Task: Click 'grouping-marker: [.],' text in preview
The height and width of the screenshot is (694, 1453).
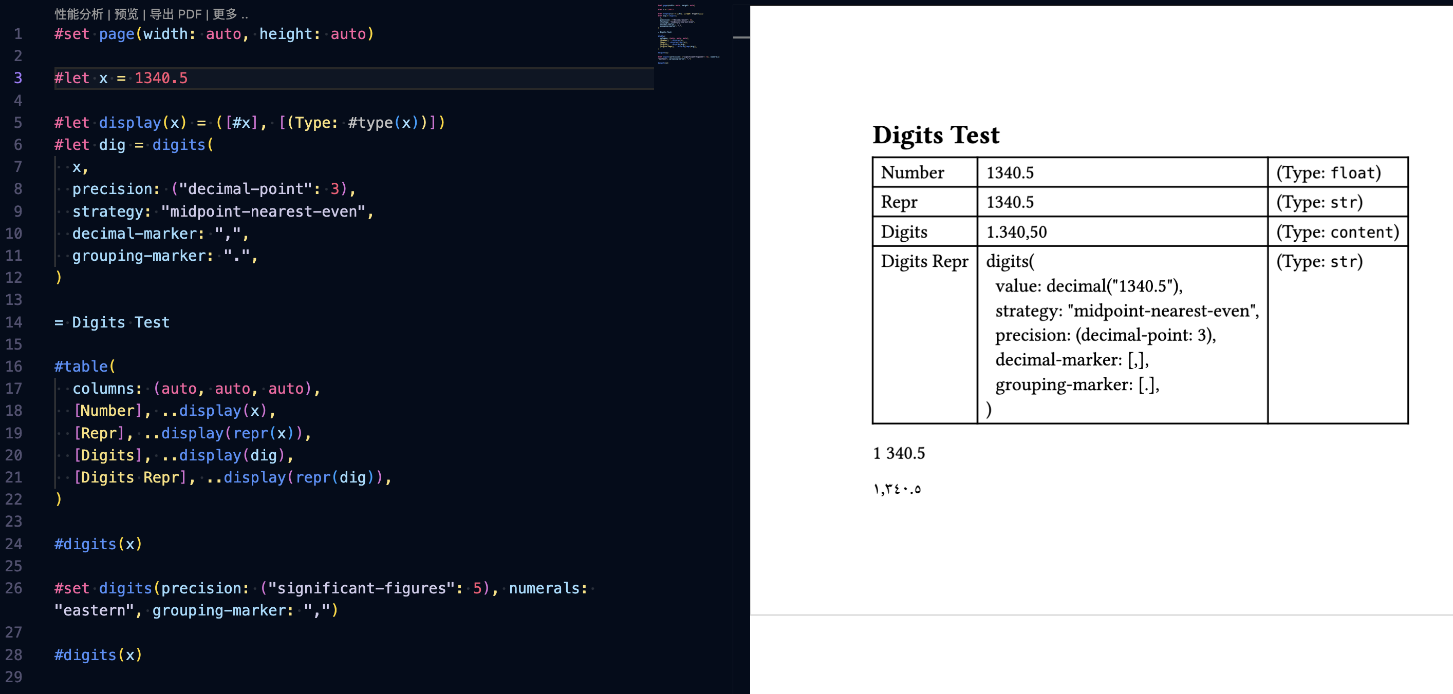Action: pyautogui.click(x=1077, y=385)
